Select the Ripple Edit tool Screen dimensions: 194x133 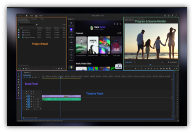pos(19,79)
